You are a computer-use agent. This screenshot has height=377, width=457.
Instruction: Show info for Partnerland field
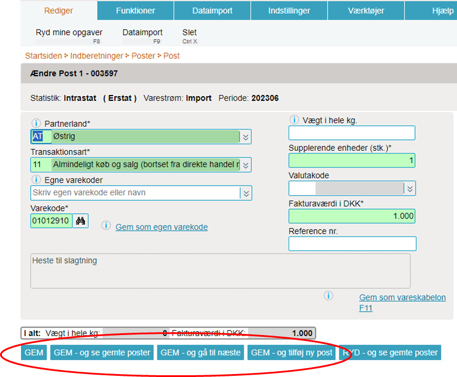(x=36, y=124)
